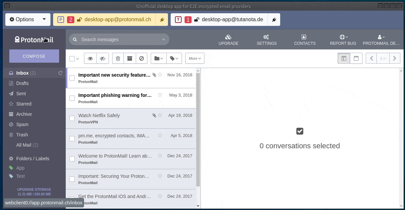Click scroll down arrow on message list

click(x=198, y=206)
